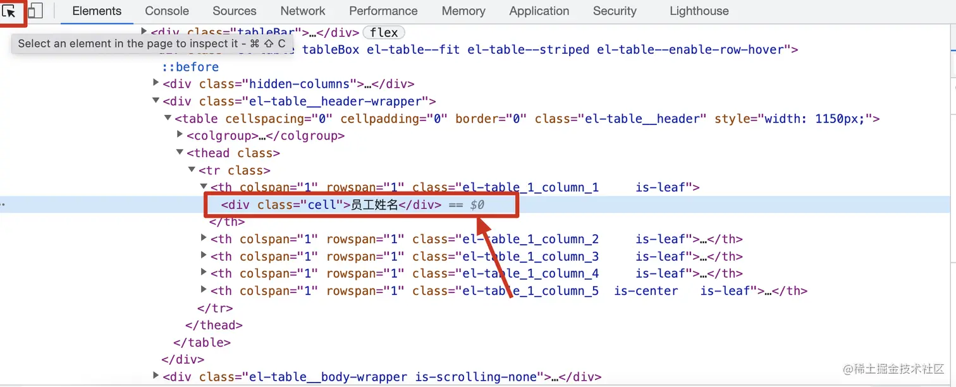
Task: Switch to the Console tab
Action: [x=167, y=11]
